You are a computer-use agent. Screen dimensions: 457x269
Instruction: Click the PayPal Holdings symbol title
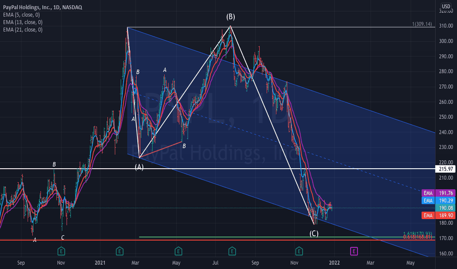tap(43, 7)
